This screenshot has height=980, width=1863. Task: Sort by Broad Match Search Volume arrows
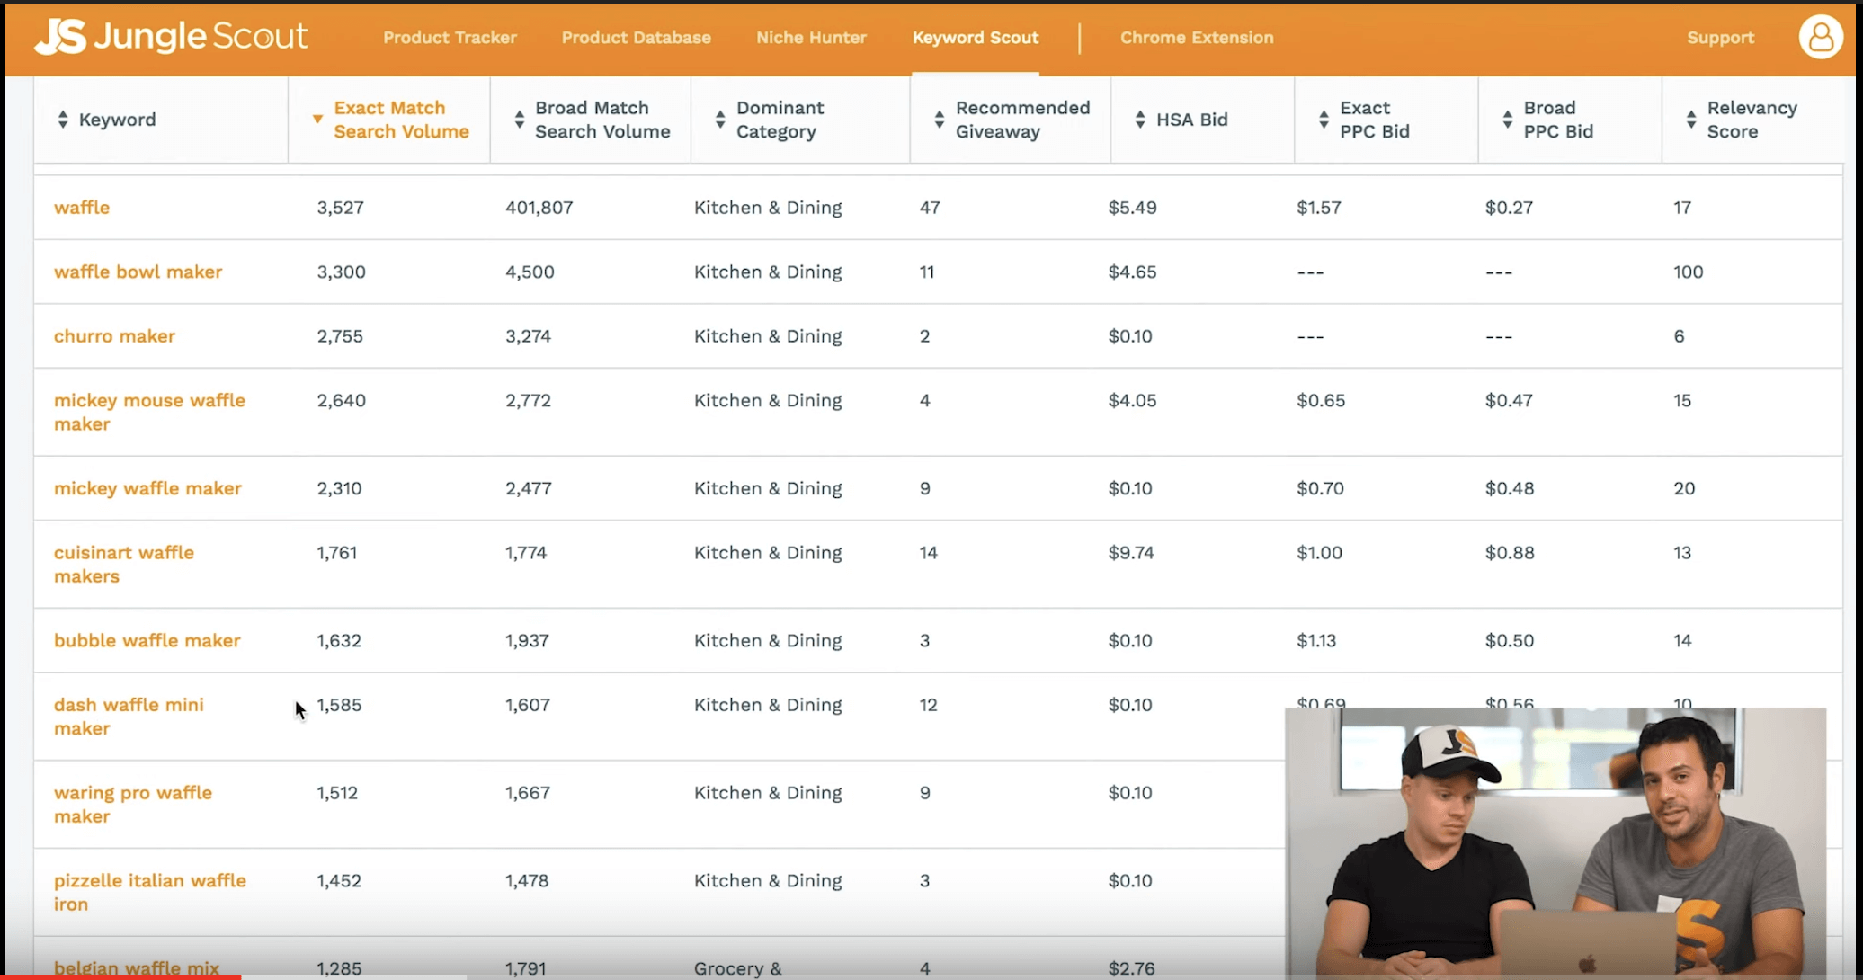tap(519, 120)
